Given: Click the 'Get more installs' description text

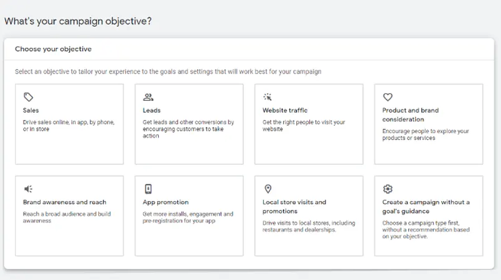Looking at the screenshot, I should point(187,217).
